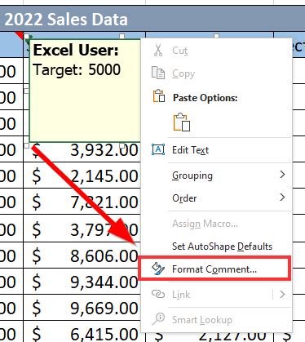The width and height of the screenshot is (305, 342).
Task: Click the Cut scissors icon
Action: (x=158, y=51)
